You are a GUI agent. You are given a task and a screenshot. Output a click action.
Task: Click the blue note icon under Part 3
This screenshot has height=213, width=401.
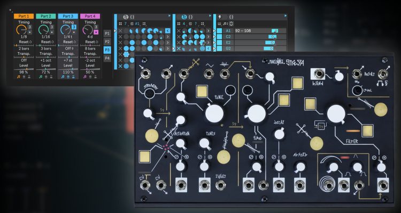click(x=63, y=76)
